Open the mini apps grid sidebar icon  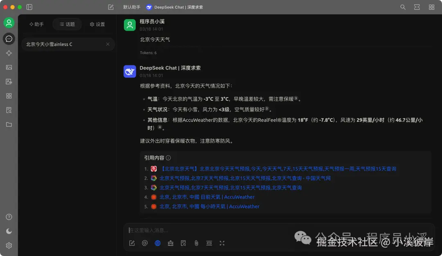[9, 96]
